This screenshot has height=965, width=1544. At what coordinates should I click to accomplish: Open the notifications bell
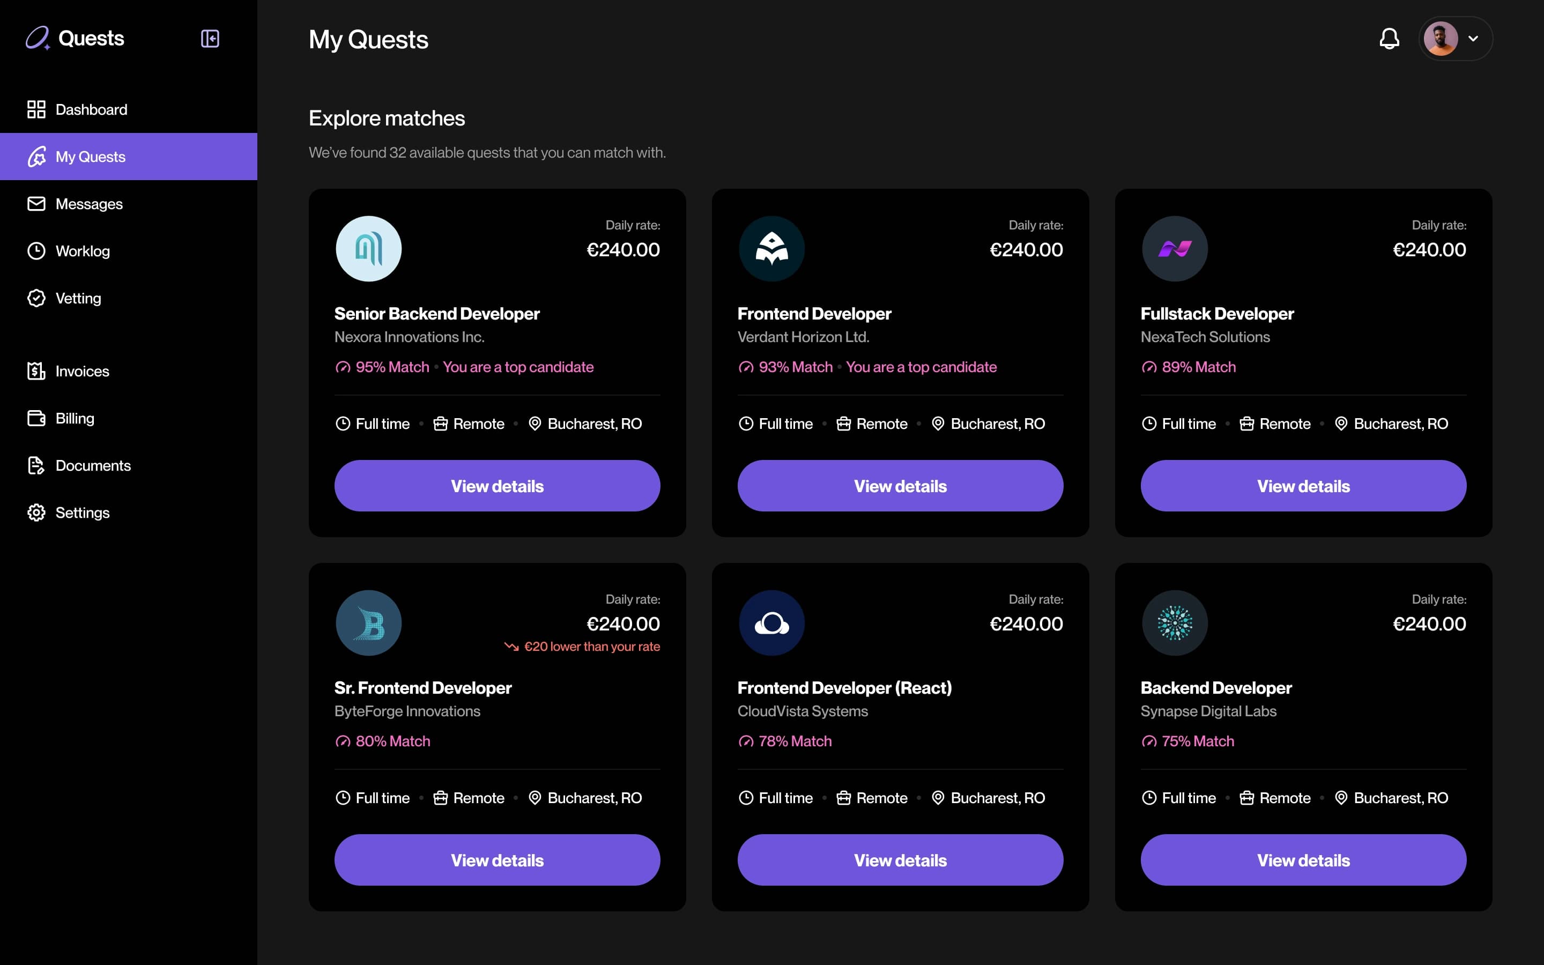(x=1389, y=38)
